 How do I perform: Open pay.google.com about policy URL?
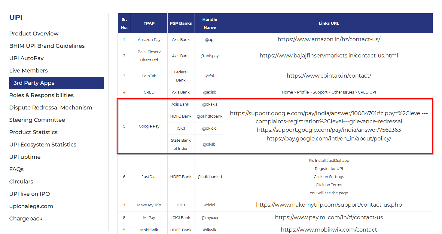[x=329, y=139]
